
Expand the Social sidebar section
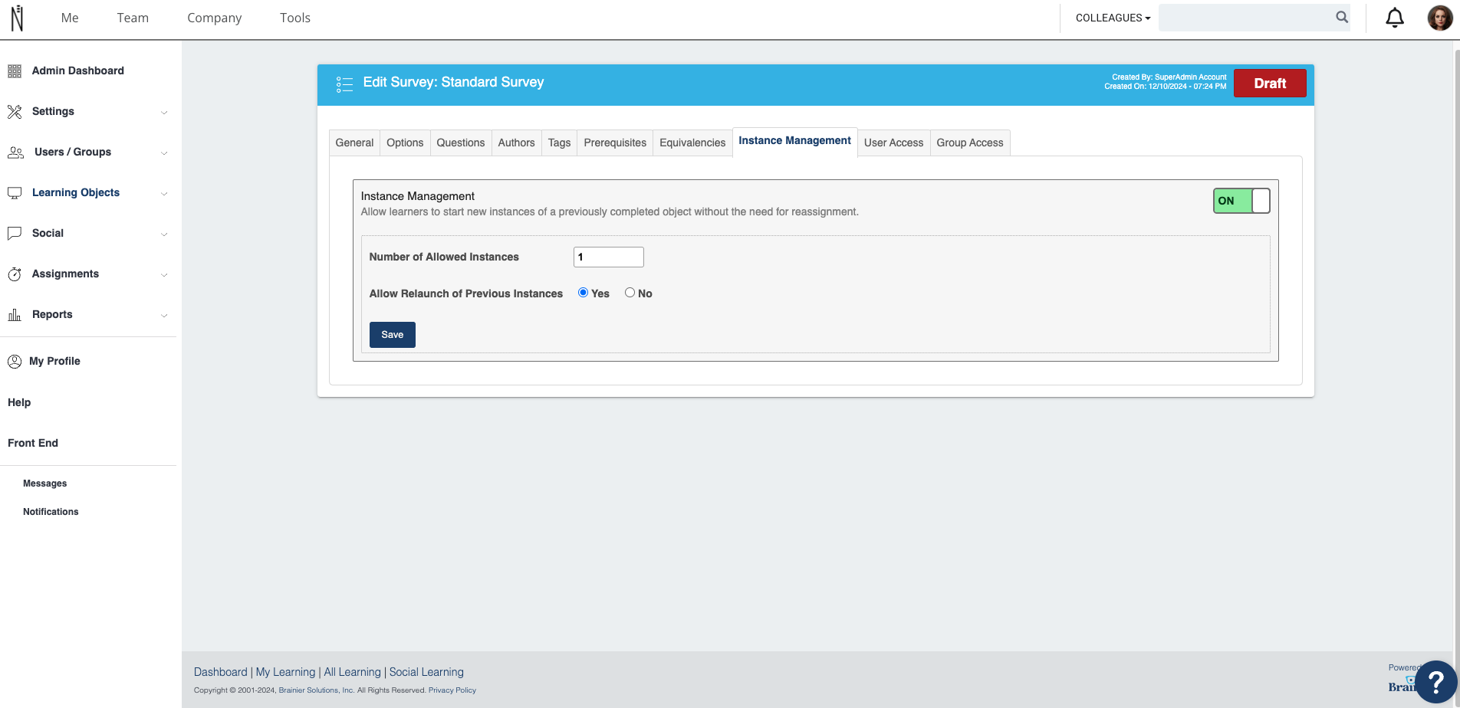pos(164,234)
